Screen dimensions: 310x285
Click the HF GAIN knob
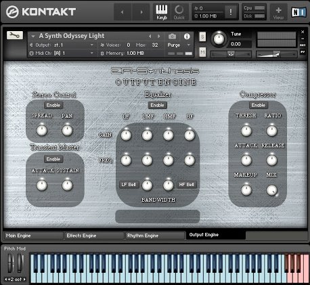(x=190, y=135)
